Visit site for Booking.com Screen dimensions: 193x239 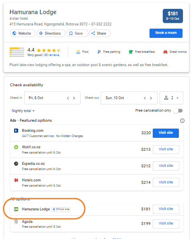pyautogui.click(x=166, y=133)
